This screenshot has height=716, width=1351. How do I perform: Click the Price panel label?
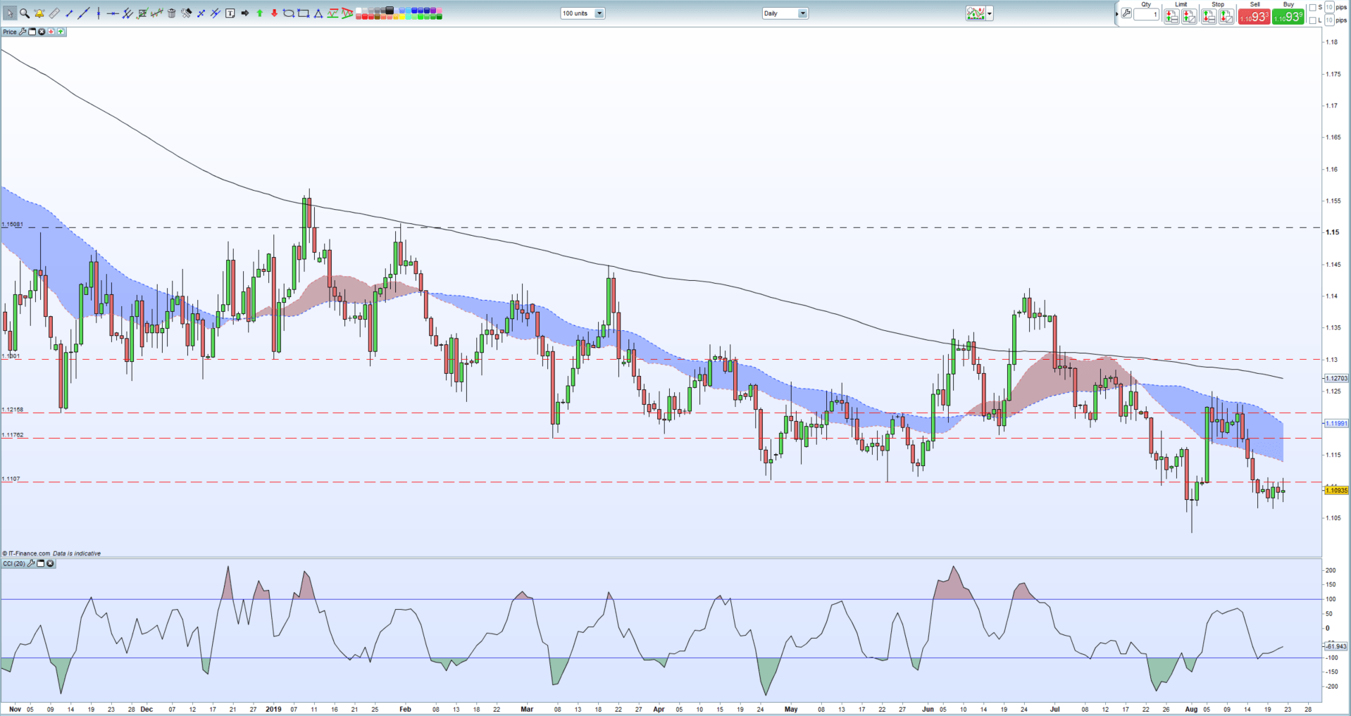point(10,32)
